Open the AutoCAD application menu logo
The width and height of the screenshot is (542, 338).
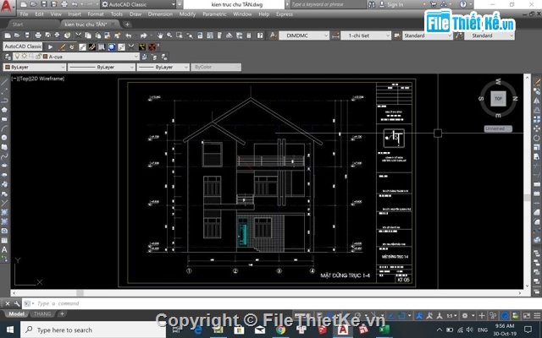pyautogui.click(x=7, y=6)
